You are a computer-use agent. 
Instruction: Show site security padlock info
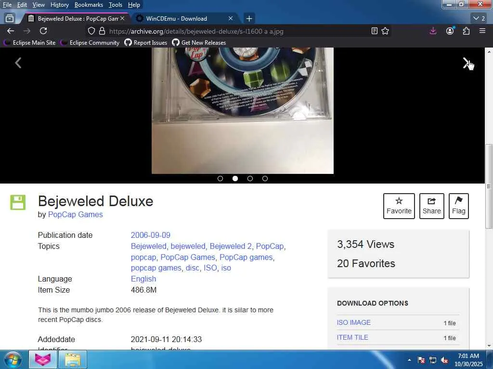point(102,31)
